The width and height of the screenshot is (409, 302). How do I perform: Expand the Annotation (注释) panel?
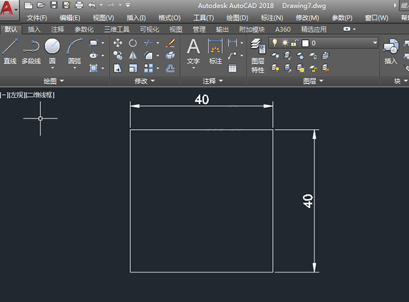(213, 81)
